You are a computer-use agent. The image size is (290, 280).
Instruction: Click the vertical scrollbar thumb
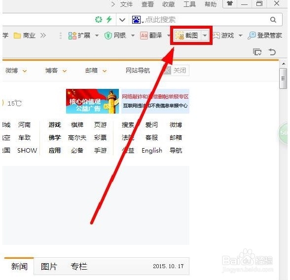(283, 79)
